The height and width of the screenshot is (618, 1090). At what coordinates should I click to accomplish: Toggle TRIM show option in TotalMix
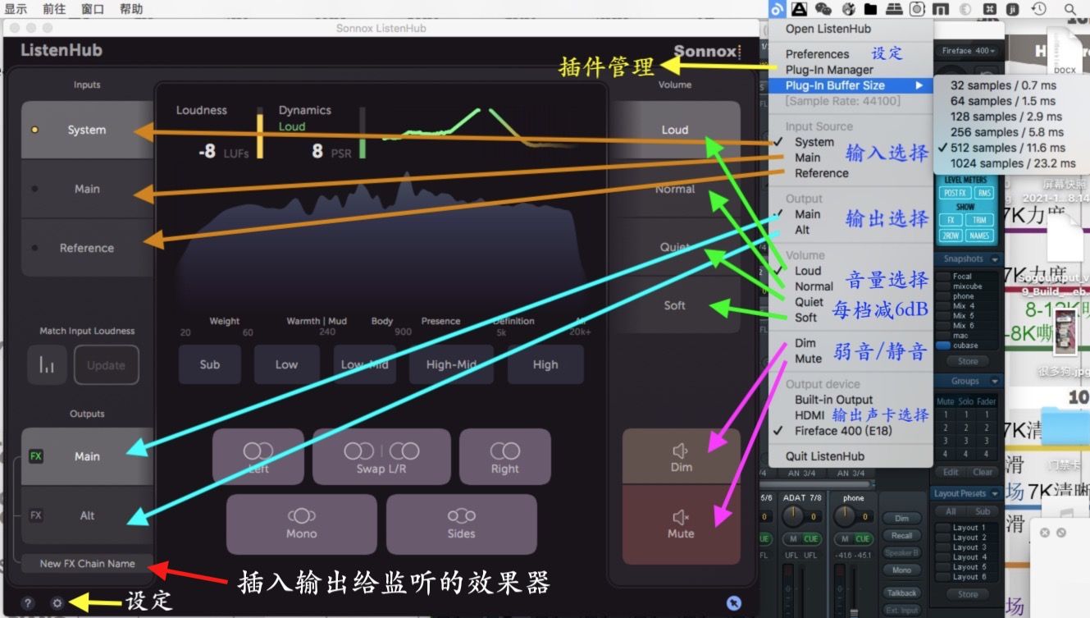pyautogui.click(x=979, y=221)
